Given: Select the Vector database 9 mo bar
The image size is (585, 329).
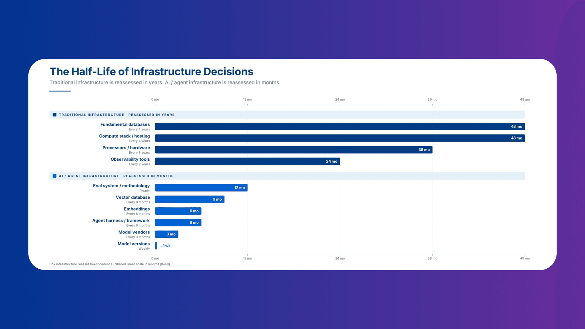Looking at the screenshot, I should 190,199.
